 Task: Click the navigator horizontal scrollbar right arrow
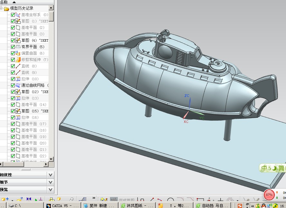(46, 164)
